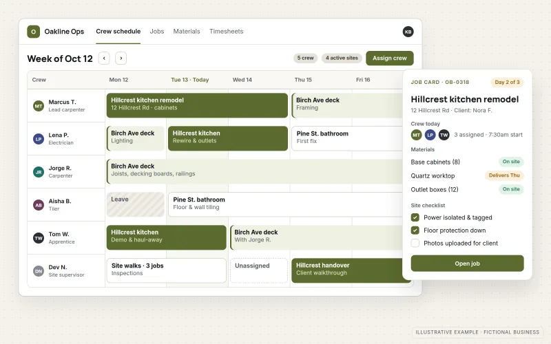Click Marcus T. MT avatar in crew list
This screenshot has height=344, width=551.
(39, 106)
